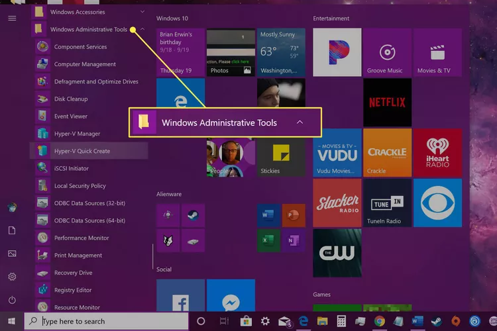
Task: Open the wolf-head tile in Alienware group
Action: click(x=168, y=240)
